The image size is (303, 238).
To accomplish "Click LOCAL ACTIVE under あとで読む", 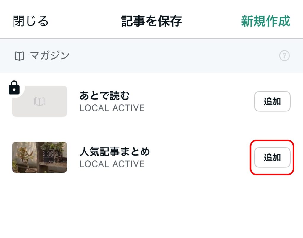I will (112, 108).
